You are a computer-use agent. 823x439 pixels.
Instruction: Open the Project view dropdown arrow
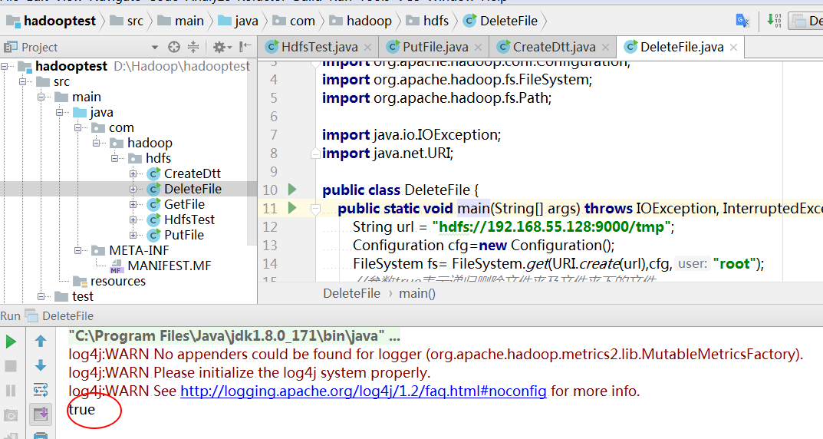[155, 48]
